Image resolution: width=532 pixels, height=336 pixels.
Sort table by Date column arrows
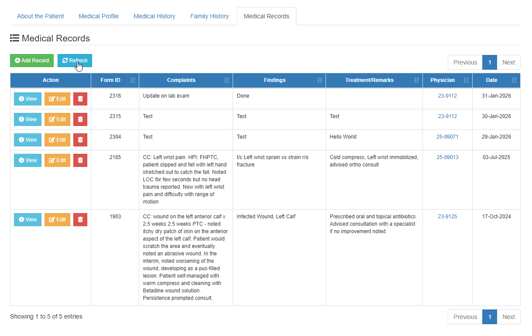[x=514, y=80]
